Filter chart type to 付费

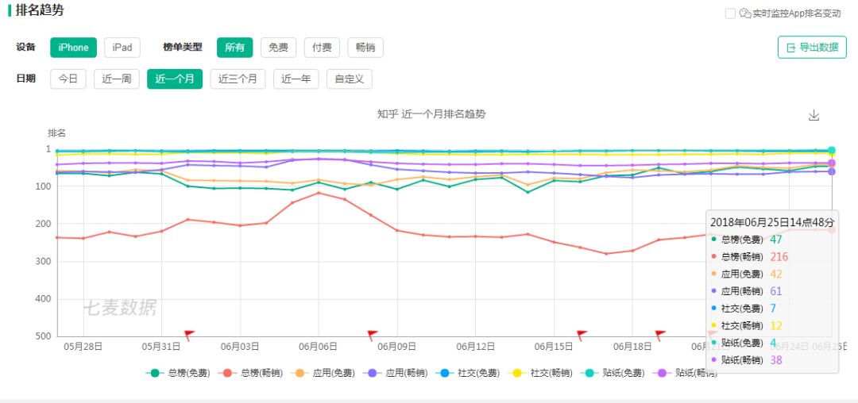322,48
